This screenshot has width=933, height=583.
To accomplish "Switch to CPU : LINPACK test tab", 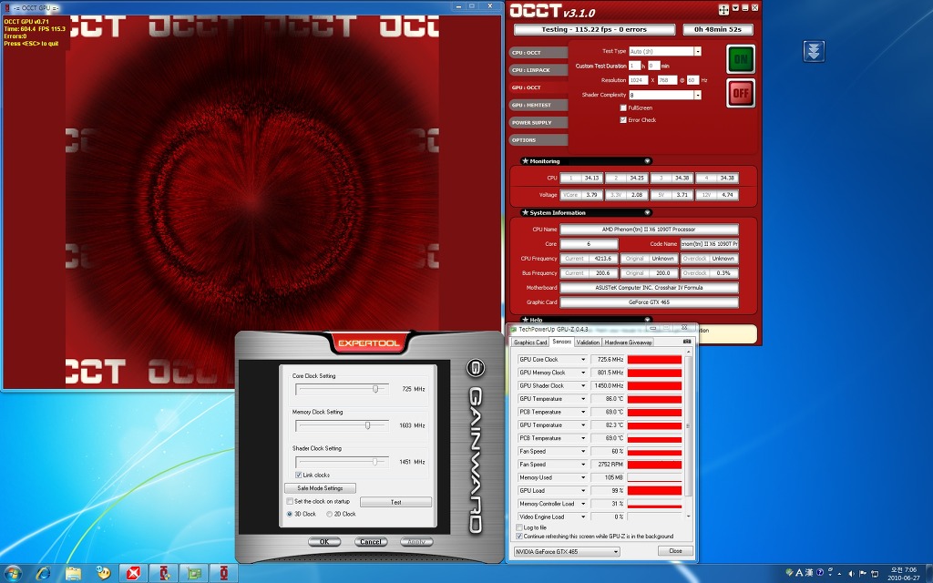I will (x=538, y=70).
